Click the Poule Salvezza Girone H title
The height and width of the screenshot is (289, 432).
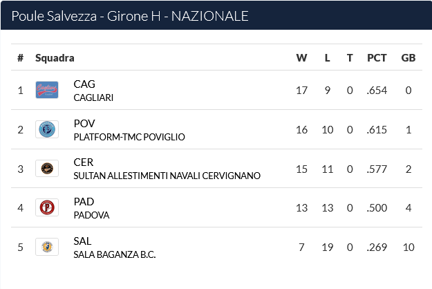130,16
